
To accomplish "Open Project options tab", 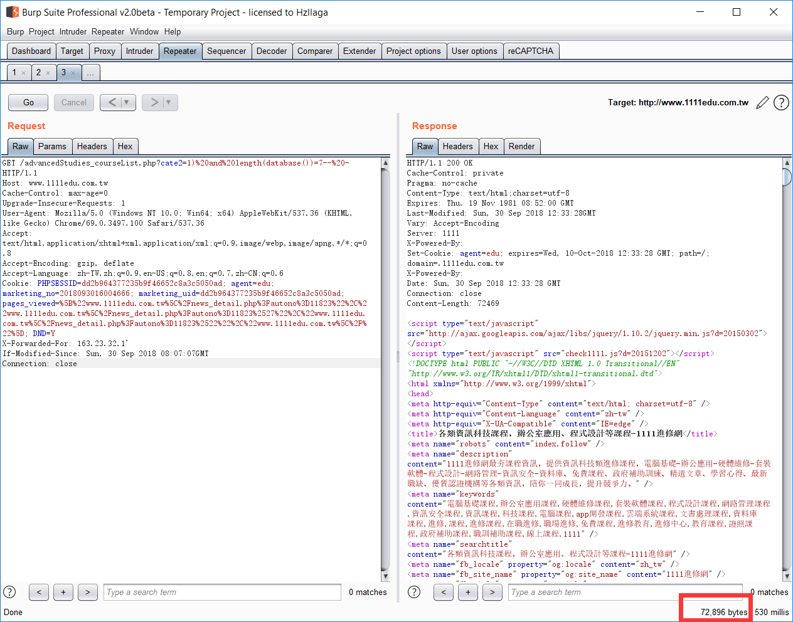I will click(413, 51).
